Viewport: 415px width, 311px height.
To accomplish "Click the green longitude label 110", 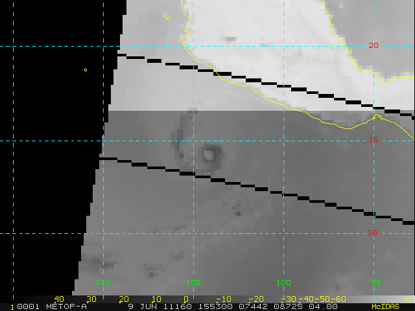I will (x=103, y=282).
